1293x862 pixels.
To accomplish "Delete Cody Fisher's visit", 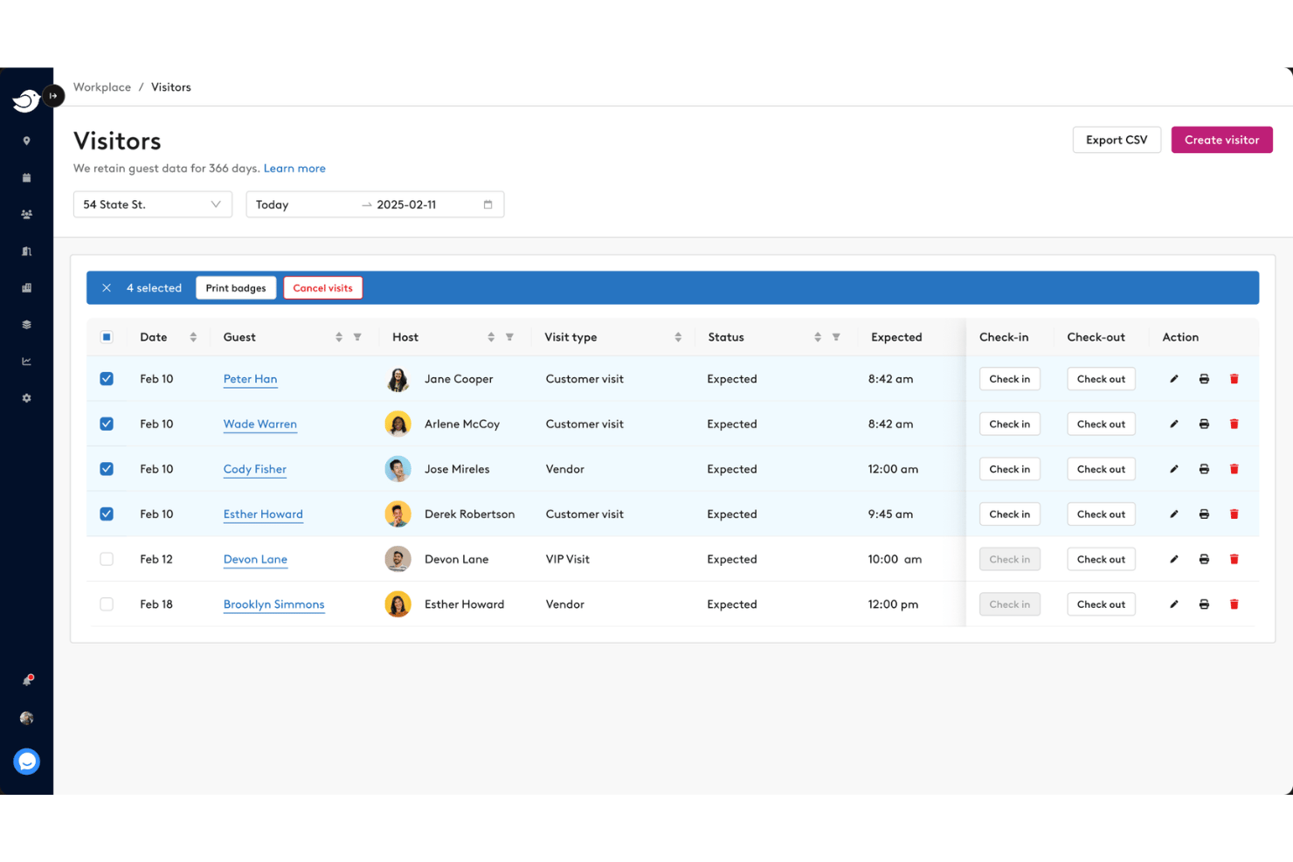I will (x=1234, y=469).
